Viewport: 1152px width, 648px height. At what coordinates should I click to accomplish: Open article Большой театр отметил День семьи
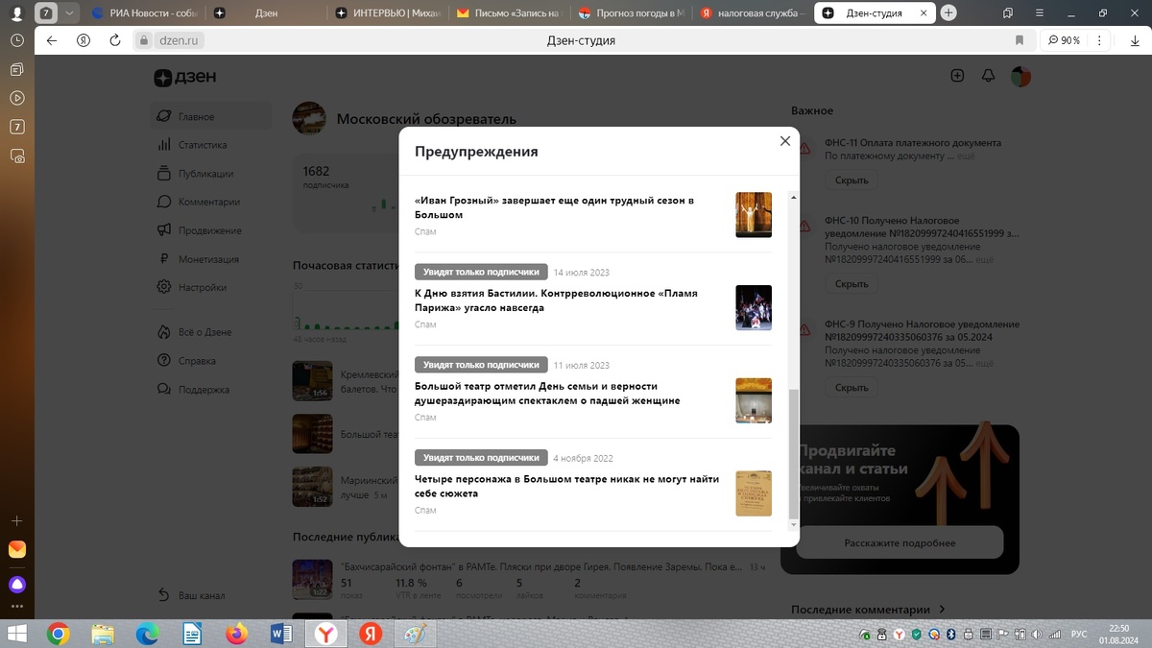tap(547, 394)
